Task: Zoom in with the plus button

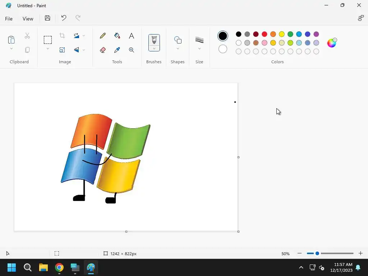Action: tap(361, 253)
